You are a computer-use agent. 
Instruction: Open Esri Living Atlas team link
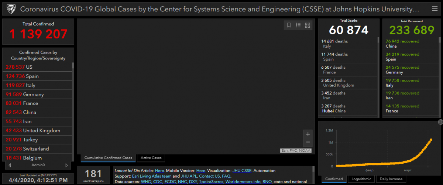click(151, 176)
